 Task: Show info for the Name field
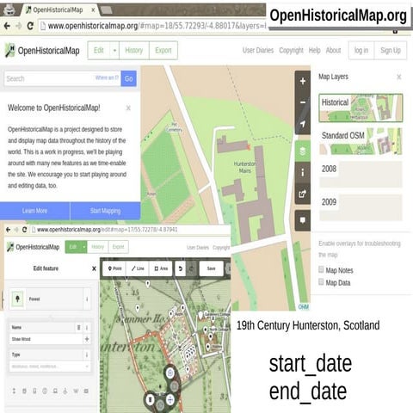[87, 327]
